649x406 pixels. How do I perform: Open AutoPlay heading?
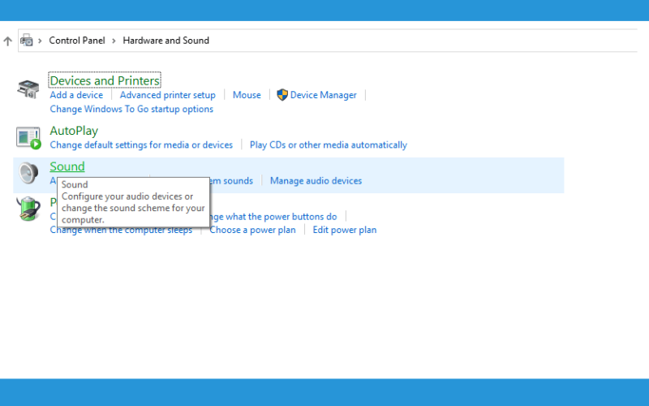[74, 131]
